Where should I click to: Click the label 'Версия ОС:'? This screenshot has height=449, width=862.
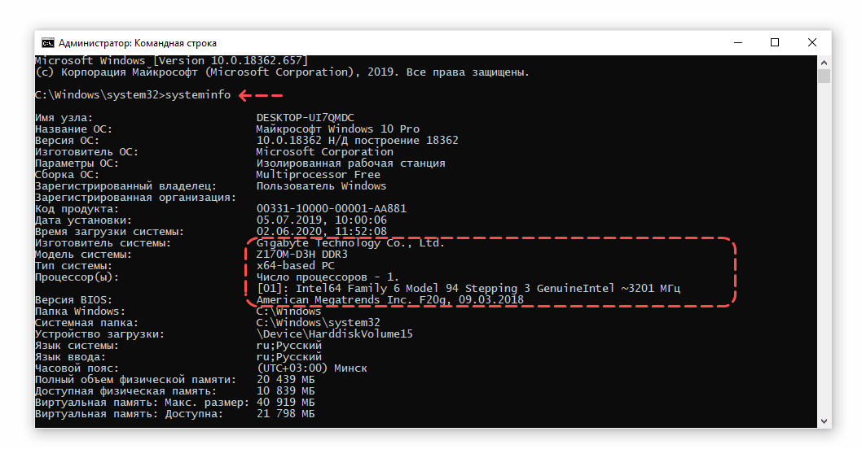pos(67,141)
